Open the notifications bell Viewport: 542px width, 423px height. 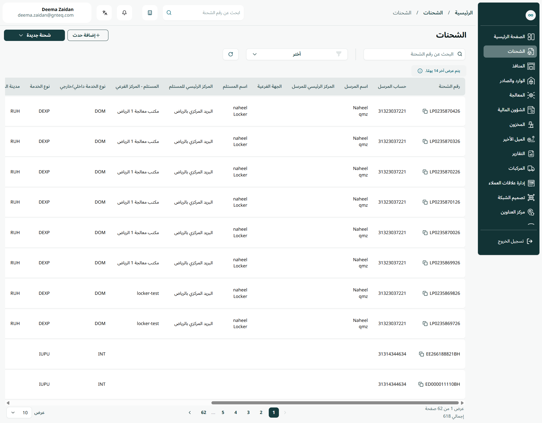[x=124, y=13]
